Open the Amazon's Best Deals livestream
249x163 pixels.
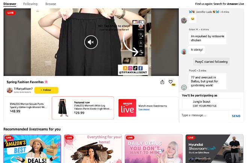click(x=32, y=149)
